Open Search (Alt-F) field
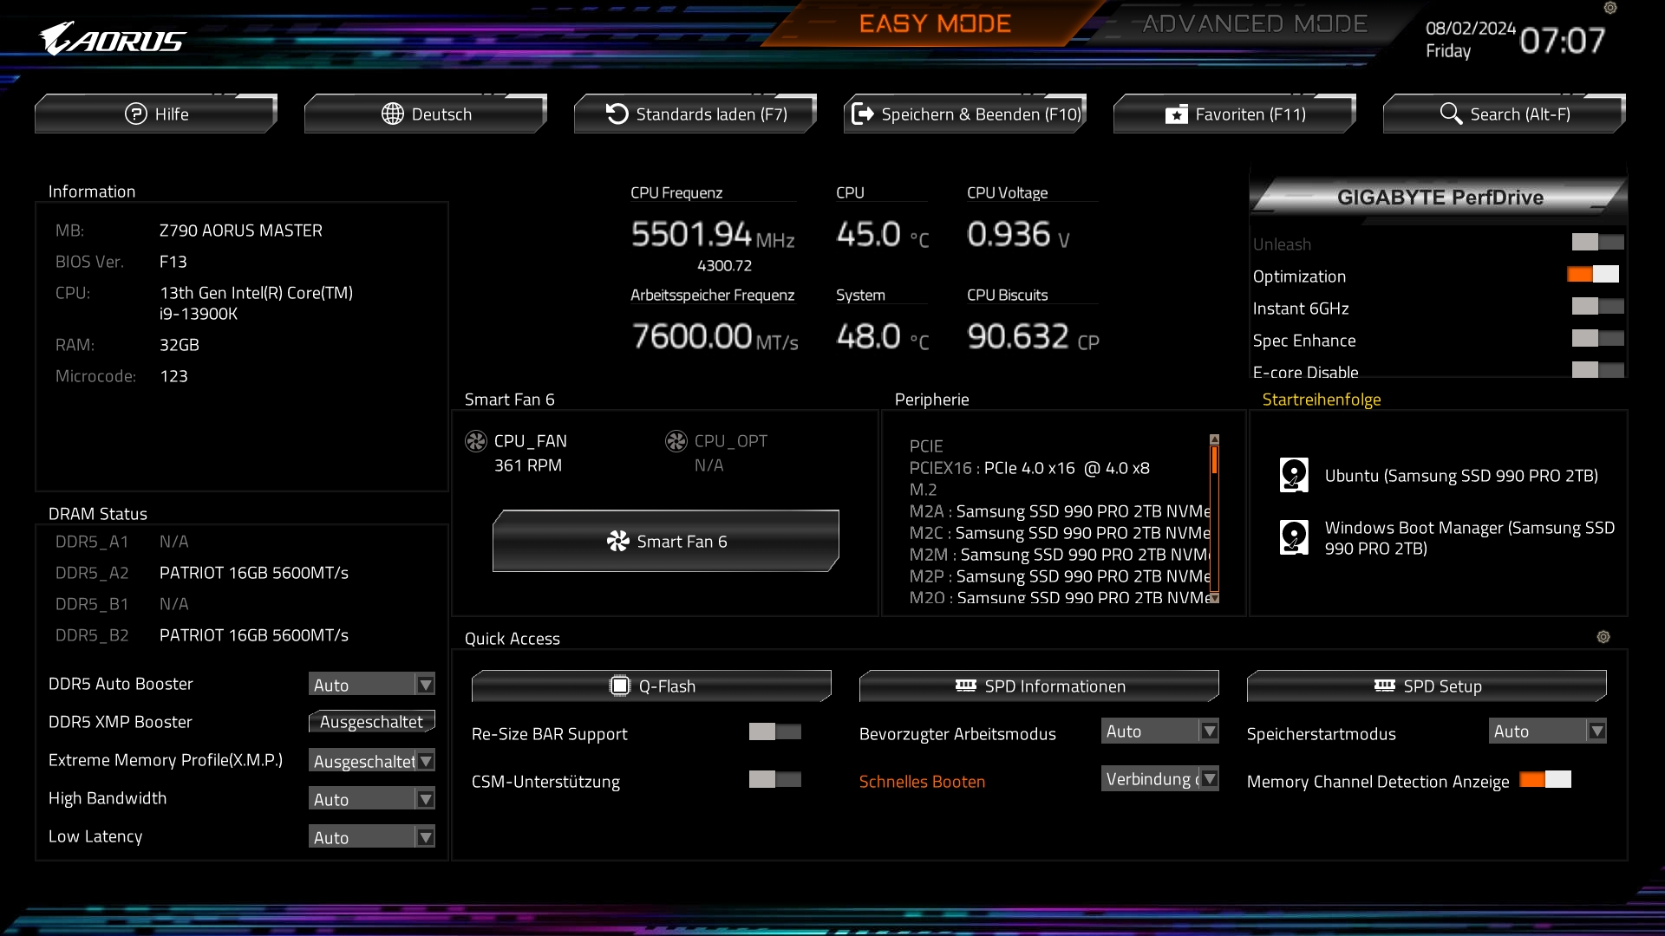The height and width of the screenshot is (936, 1665). pos(1505,114)
